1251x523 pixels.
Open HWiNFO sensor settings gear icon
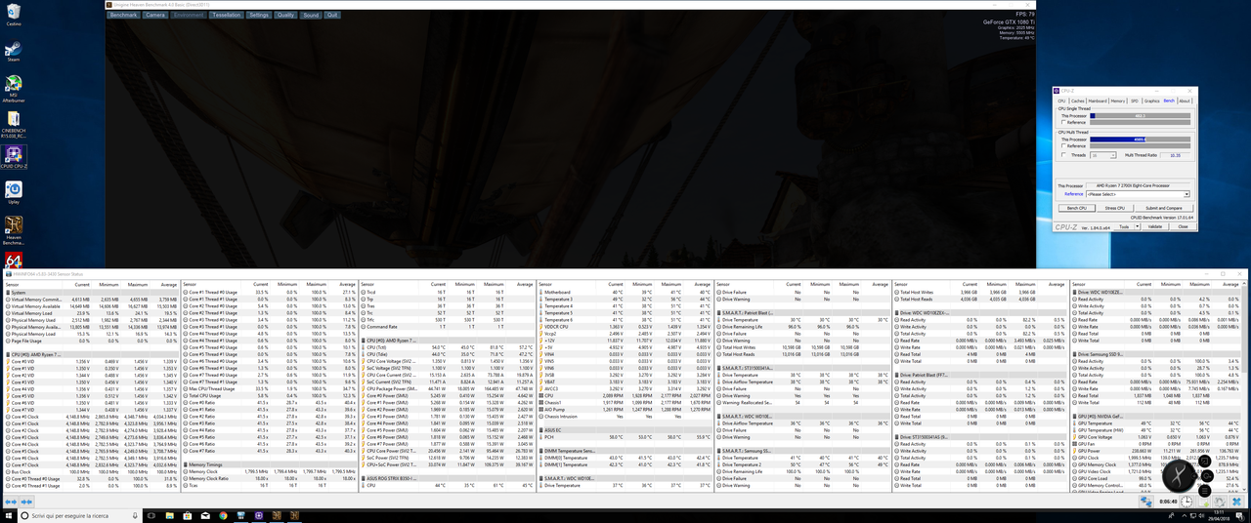(1220, 502)
